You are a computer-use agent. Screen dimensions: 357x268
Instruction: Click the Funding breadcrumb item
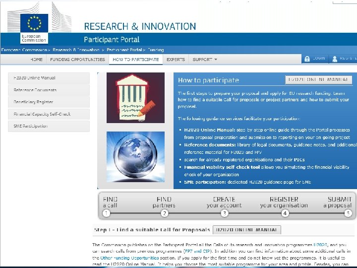pos(156,50)
